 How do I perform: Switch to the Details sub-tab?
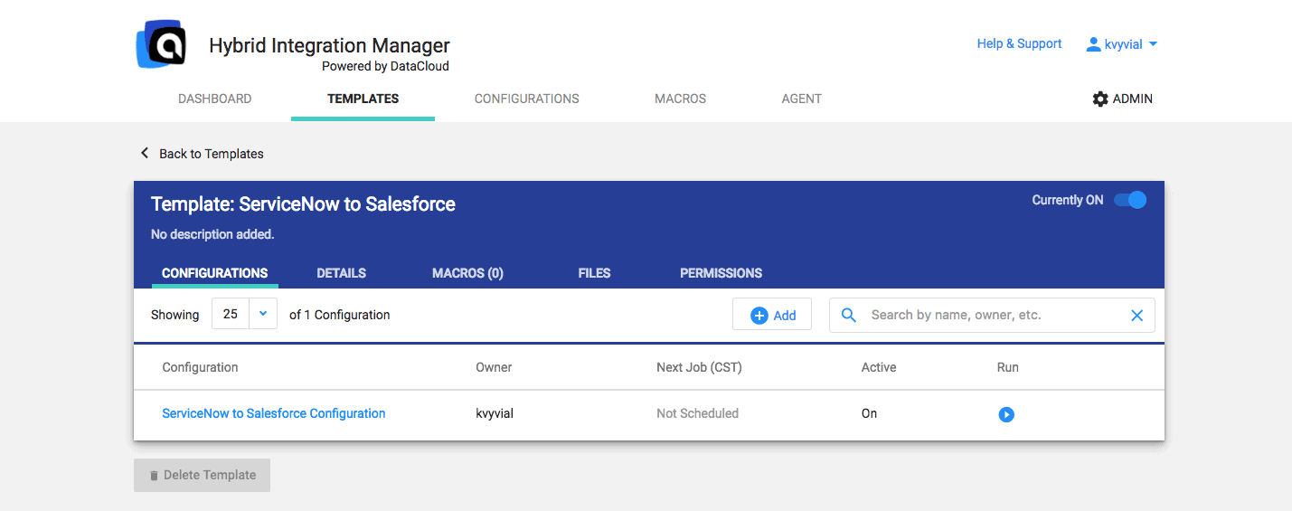click(341, 272)
